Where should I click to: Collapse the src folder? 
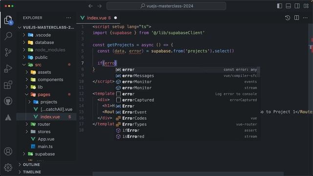pos(46,65)
